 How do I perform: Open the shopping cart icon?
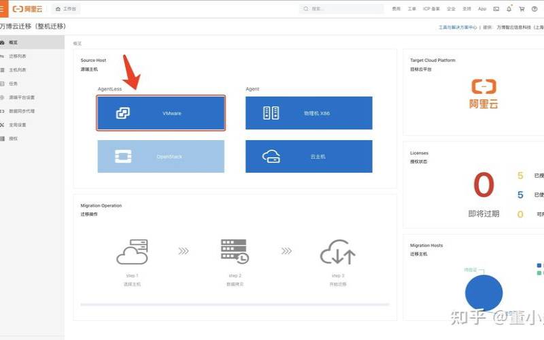[522, 9]
